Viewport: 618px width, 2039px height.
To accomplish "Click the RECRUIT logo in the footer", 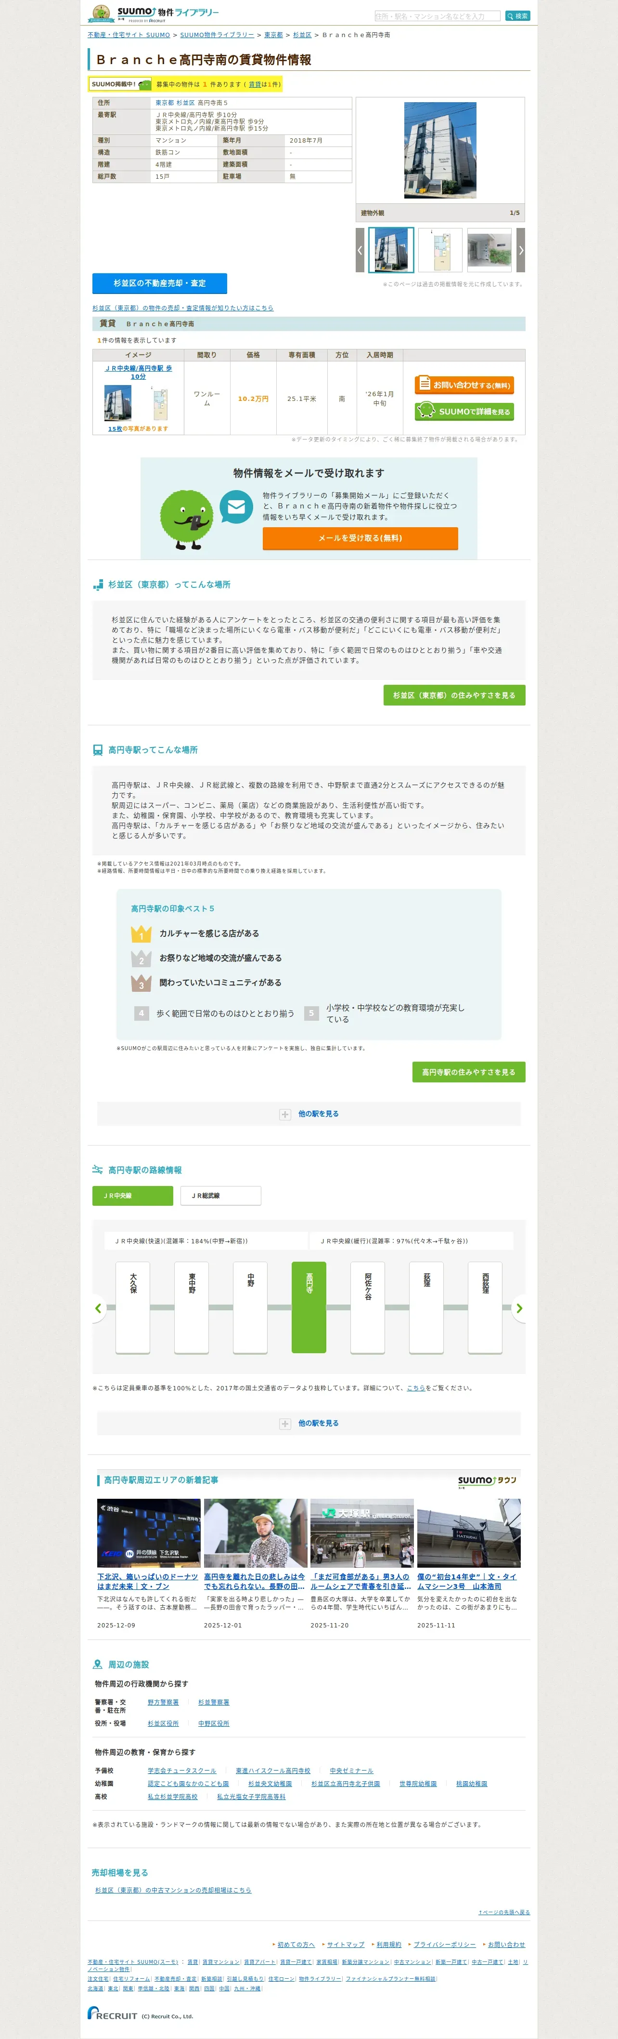I will pos(112,2013).
